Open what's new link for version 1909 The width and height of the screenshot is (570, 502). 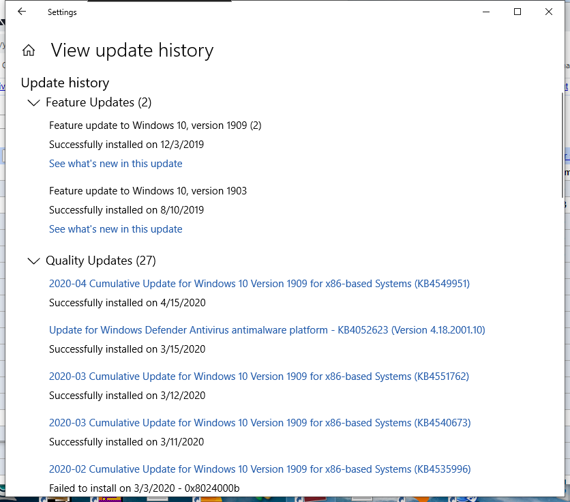coord(116,164)
